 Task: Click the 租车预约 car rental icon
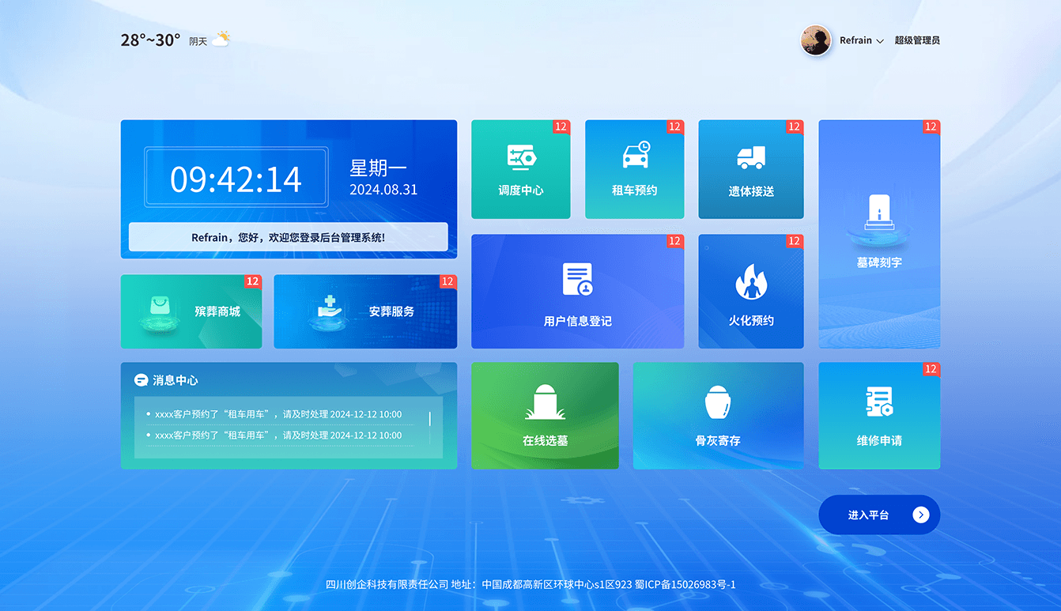(x=635, y=156)
